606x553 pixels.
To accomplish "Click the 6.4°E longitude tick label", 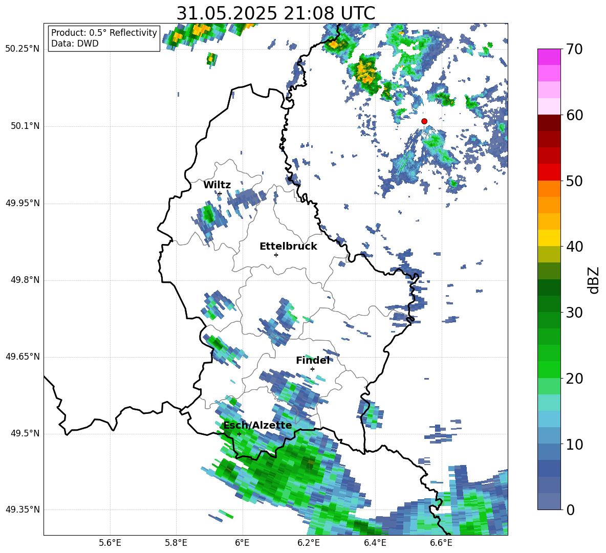I will tap(375, 543).
